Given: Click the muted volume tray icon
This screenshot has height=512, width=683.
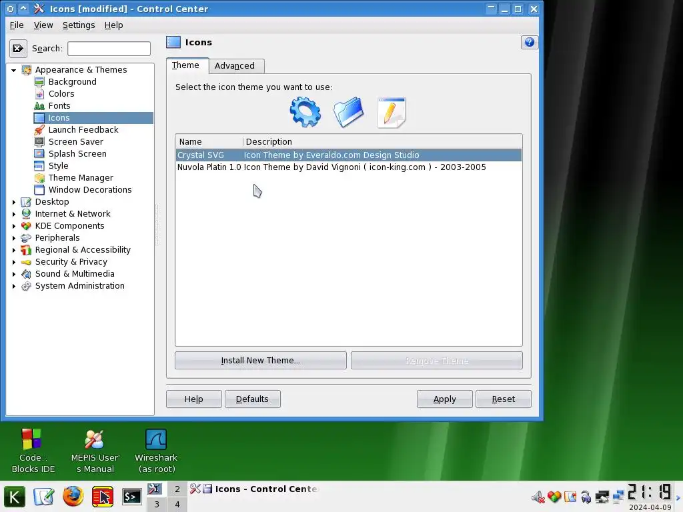Looking at the screenshot, I should [x=538, y=497].
